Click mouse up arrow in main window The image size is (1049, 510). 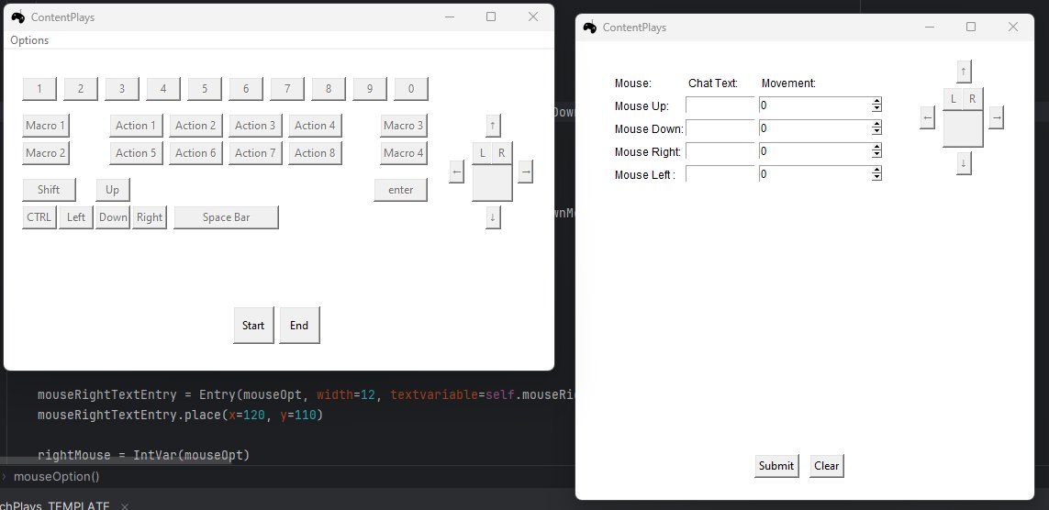pos(493,126)
